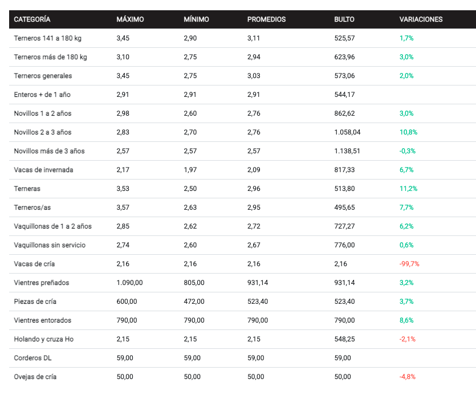Select the Vaquillonas sin servicio row label
This screenshot has height=395, width=476.
49,245
